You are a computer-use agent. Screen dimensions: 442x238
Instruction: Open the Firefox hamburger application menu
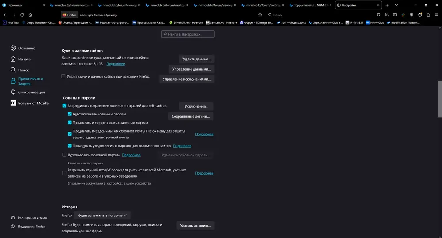point(436,15)
